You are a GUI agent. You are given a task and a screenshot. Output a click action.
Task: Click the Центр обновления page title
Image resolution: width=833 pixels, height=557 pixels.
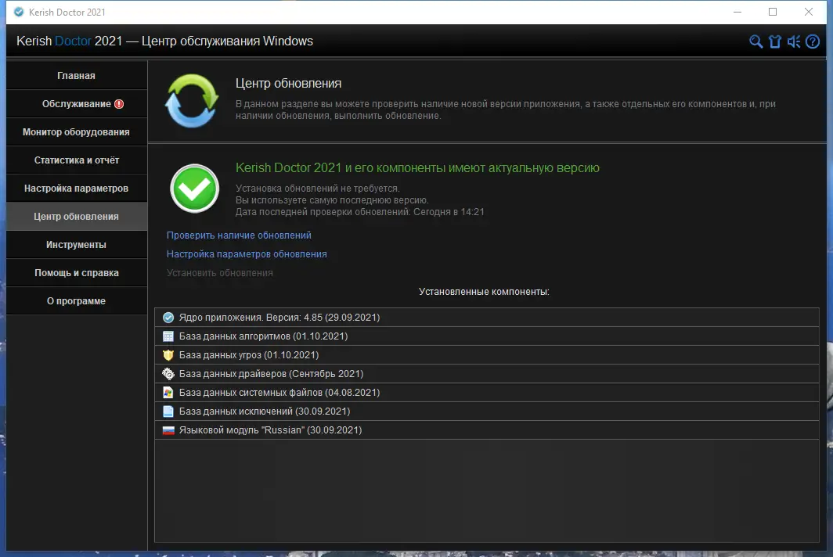pyautogui.click(x=288, y=84)
